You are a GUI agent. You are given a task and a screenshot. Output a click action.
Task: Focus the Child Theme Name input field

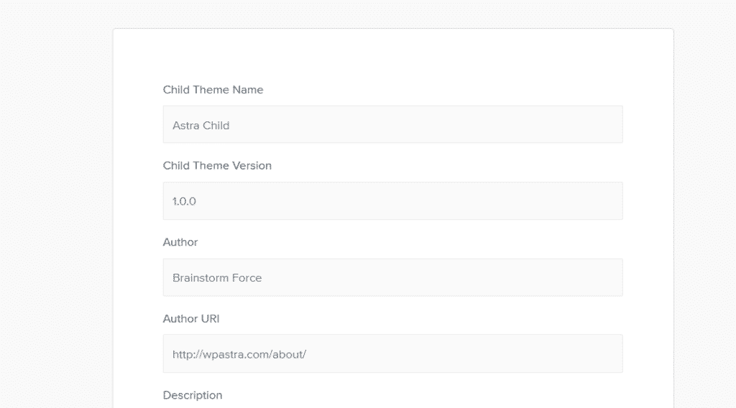(x=393, y=124)
